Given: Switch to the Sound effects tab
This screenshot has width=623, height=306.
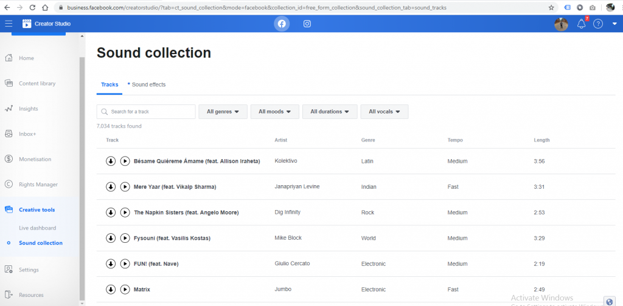Looking at the screenshot, I should coord(148,85).
